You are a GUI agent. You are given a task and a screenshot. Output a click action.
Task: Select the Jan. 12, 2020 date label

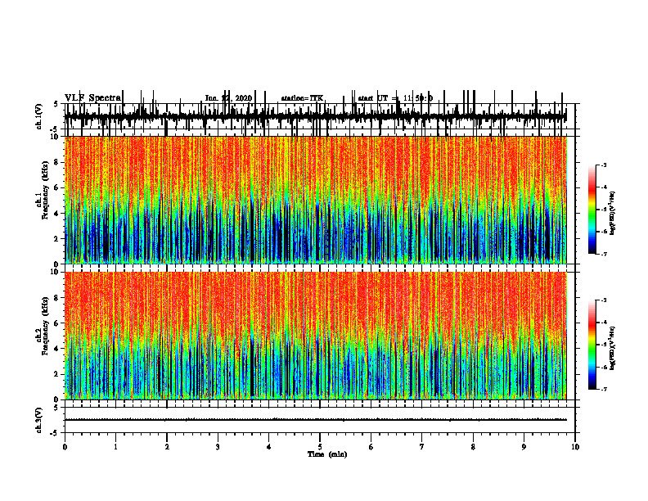[x=228, y=98]
